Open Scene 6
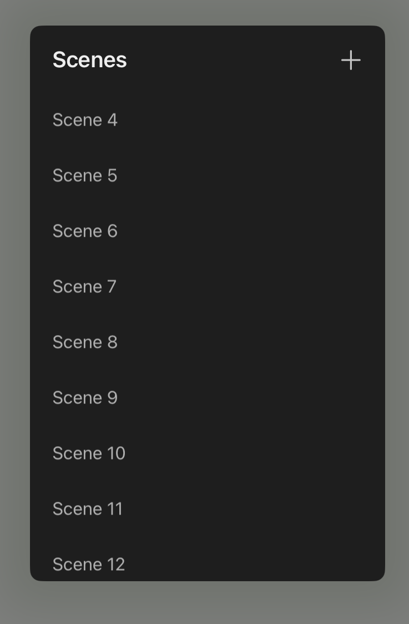This screenshot has width=409, height=624. [84, 231]
